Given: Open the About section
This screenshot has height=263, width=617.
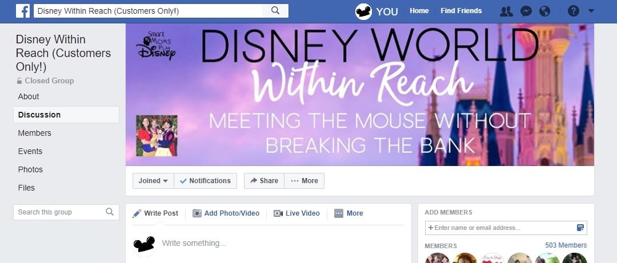Looking at the screenshot, I should (29, 97).
